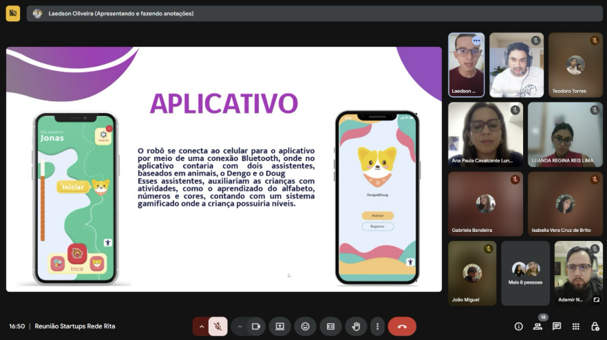Open the Mais 8 pessoas tile
607x340 pixels.
point(525,273)
